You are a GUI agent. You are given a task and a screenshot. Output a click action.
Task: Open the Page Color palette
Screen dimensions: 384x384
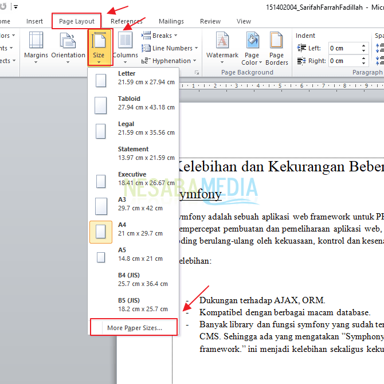click(252, 48)
